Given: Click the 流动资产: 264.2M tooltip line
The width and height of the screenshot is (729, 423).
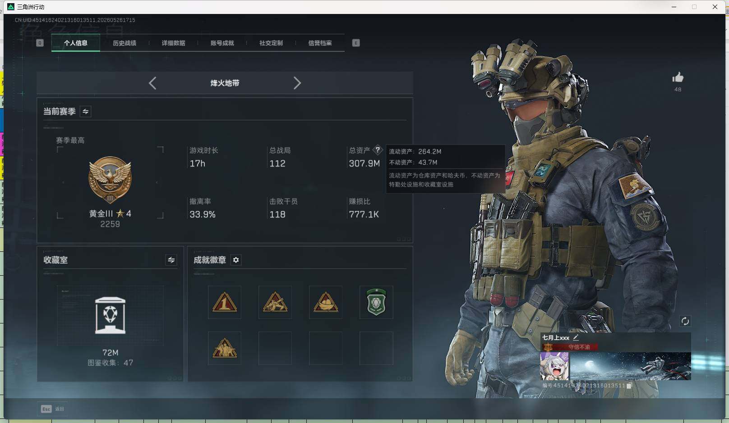Looking at the screenshot, I should 415,151.
